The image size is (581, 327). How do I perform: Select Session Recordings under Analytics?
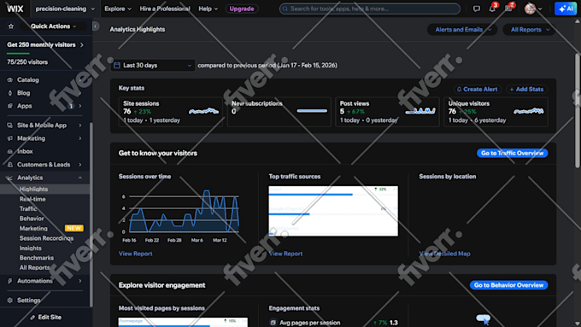point(46,238)
